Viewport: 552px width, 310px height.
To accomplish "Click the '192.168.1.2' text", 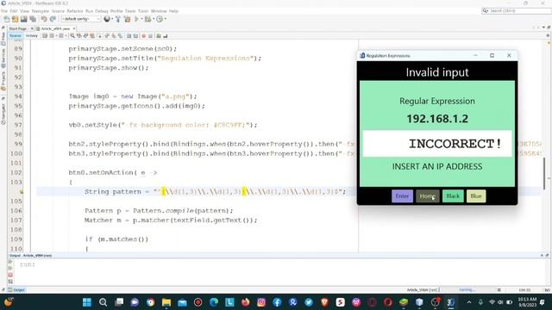I will click(437, 119).
